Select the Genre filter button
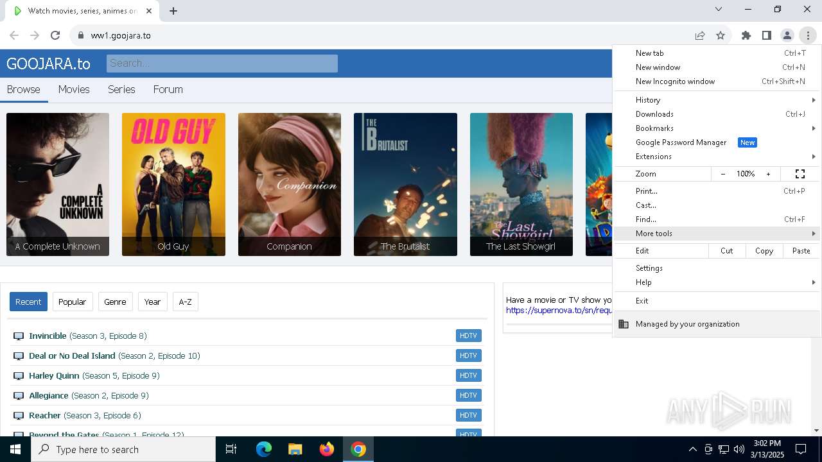This screenshot has height=462, width=822. coord(115,302)
